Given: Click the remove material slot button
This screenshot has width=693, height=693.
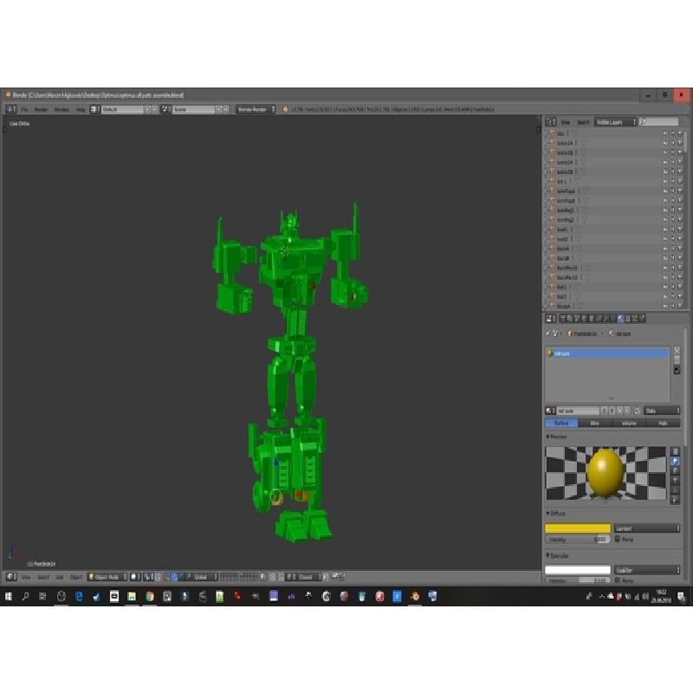Looking at the screenshot, I should (x=677, y=359).
